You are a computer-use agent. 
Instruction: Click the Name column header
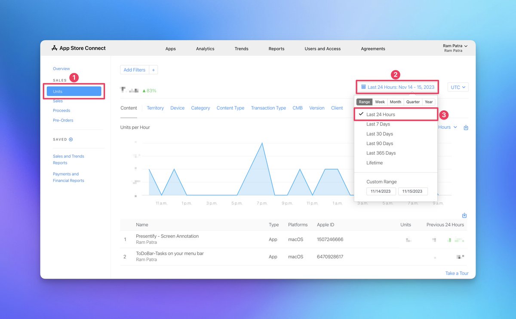(142, 225)
